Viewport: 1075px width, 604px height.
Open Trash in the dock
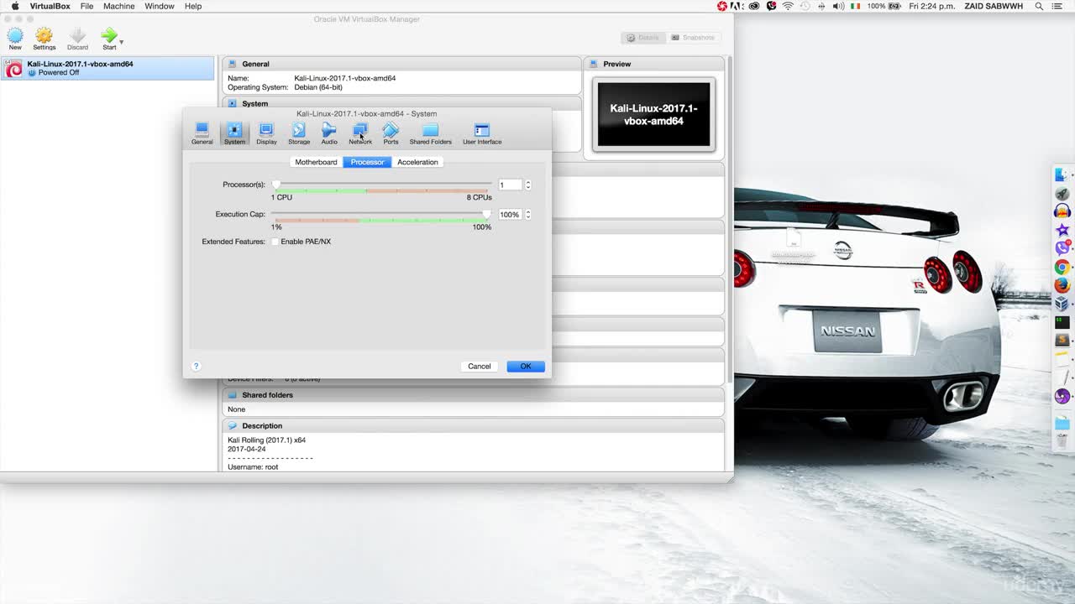1062,441
